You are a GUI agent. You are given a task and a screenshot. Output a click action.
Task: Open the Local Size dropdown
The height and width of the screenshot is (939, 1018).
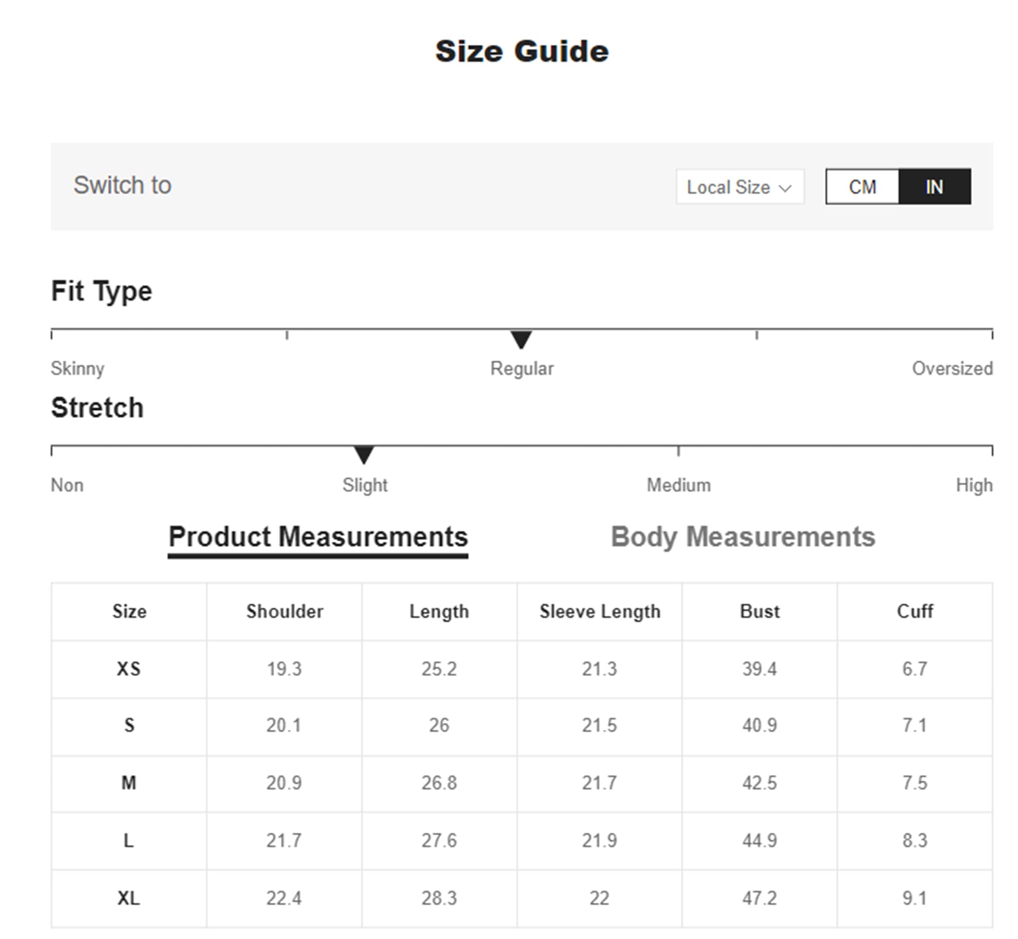(x=739, y=187)
